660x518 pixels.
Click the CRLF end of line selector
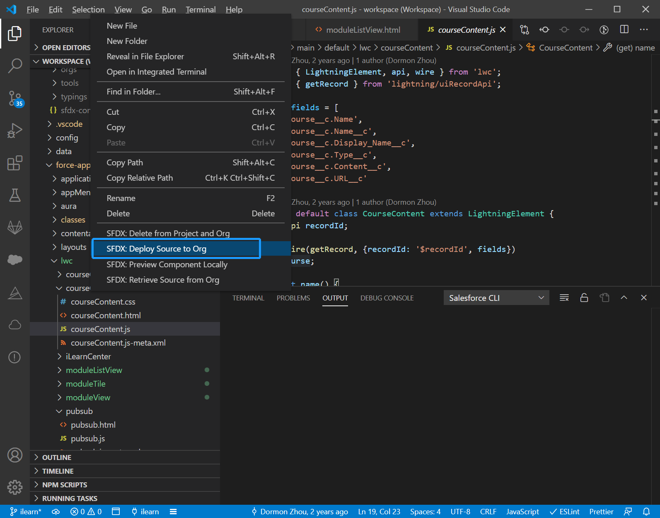pyautogui.click(x=488, y=511)
